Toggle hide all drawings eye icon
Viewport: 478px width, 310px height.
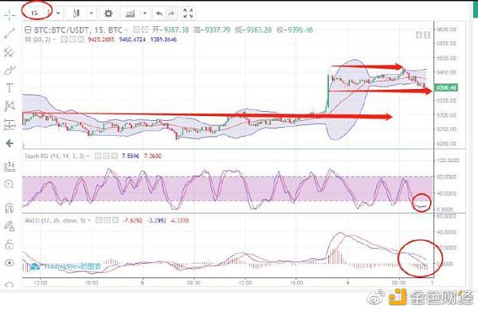10,262
